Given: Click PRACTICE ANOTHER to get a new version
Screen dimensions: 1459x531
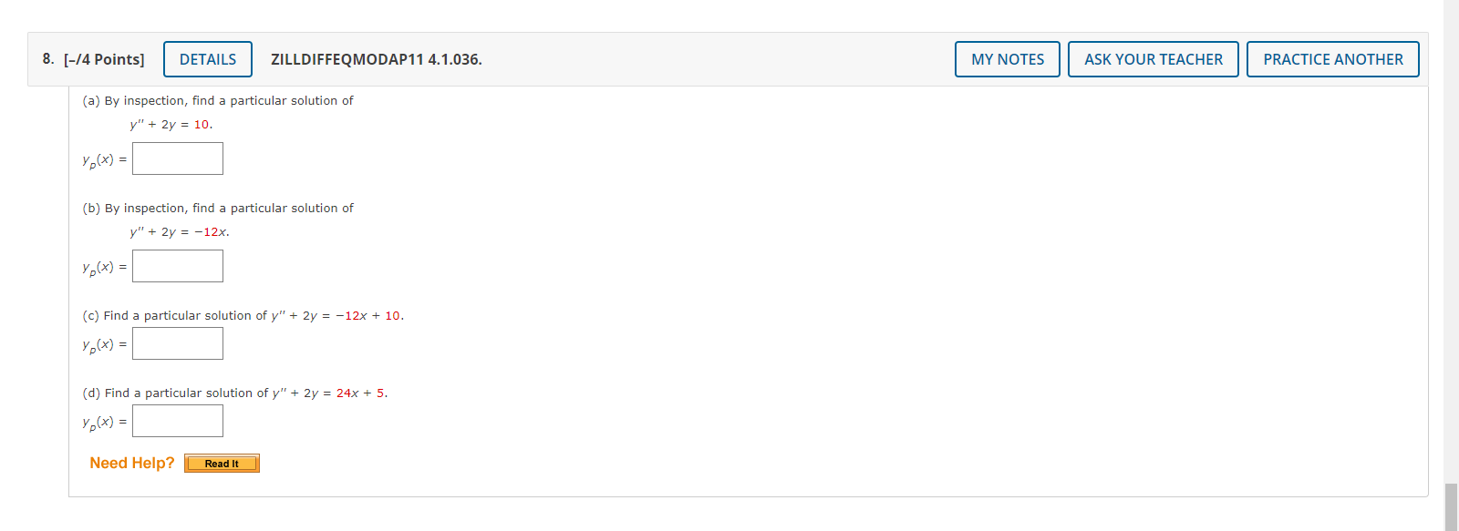Looking at the screenshot, I should click(x=1333, y=58).
